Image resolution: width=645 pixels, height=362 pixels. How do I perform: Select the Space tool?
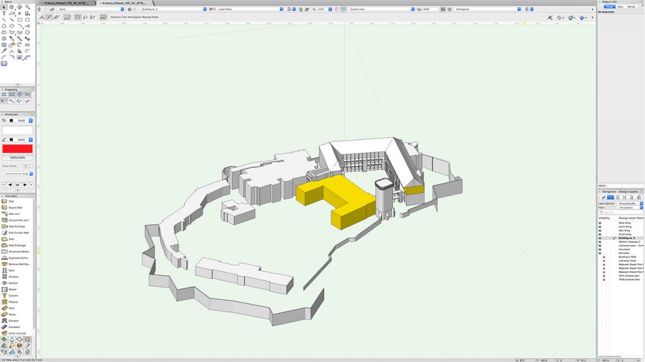point(13,289)
